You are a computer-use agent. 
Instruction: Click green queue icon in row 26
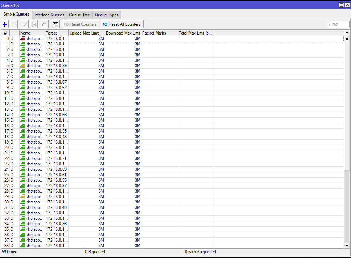pos(23,180)
